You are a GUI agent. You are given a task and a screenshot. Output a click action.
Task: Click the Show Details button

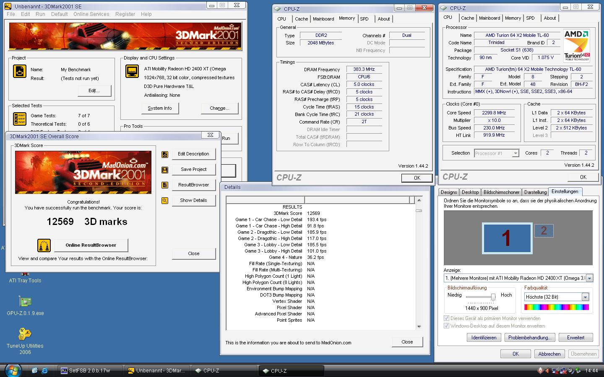click(193, 200)
